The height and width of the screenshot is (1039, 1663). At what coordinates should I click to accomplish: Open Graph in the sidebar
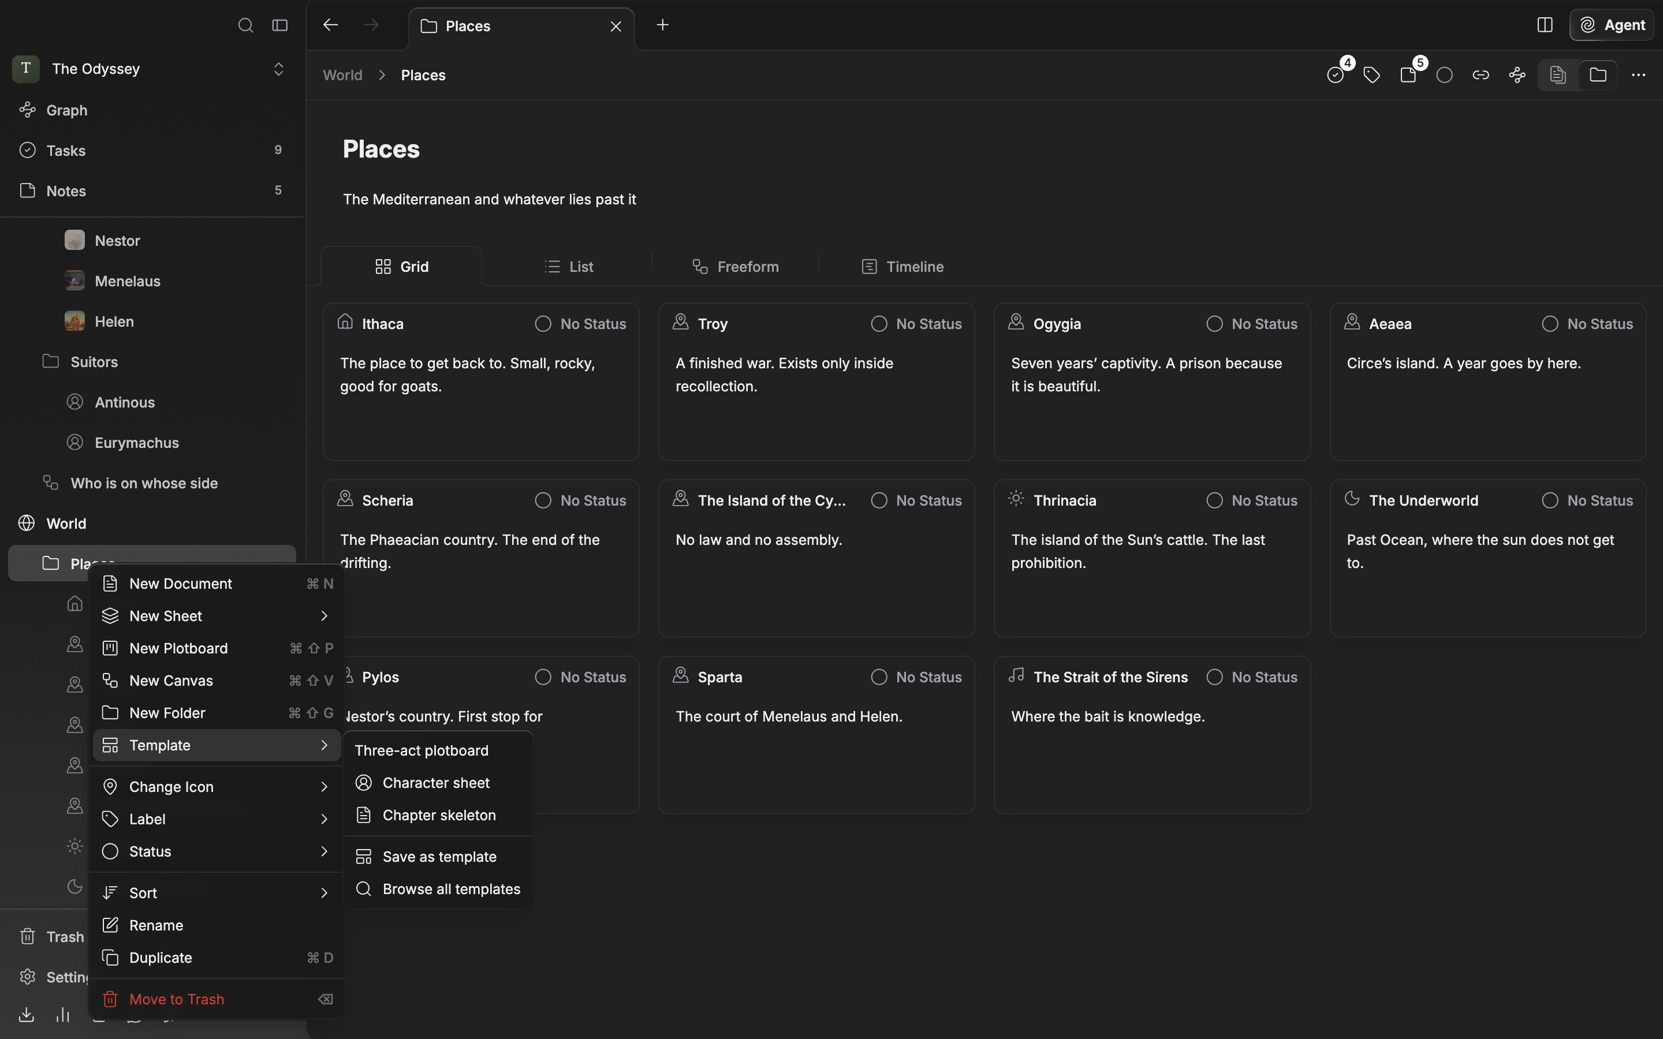[152, 110]
